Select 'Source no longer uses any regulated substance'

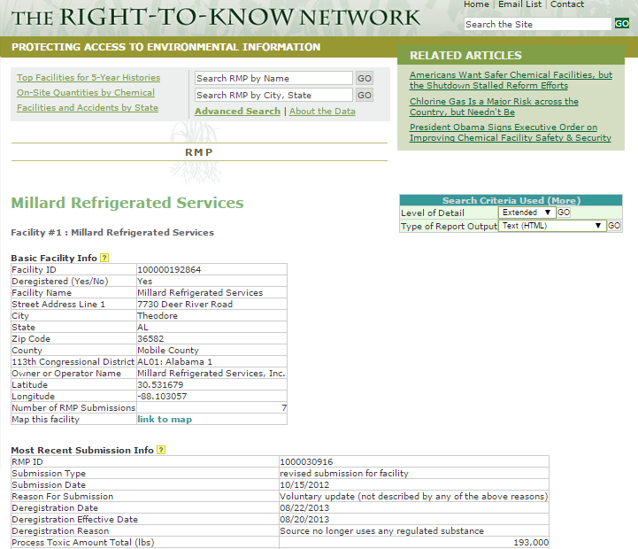[381, 531]
